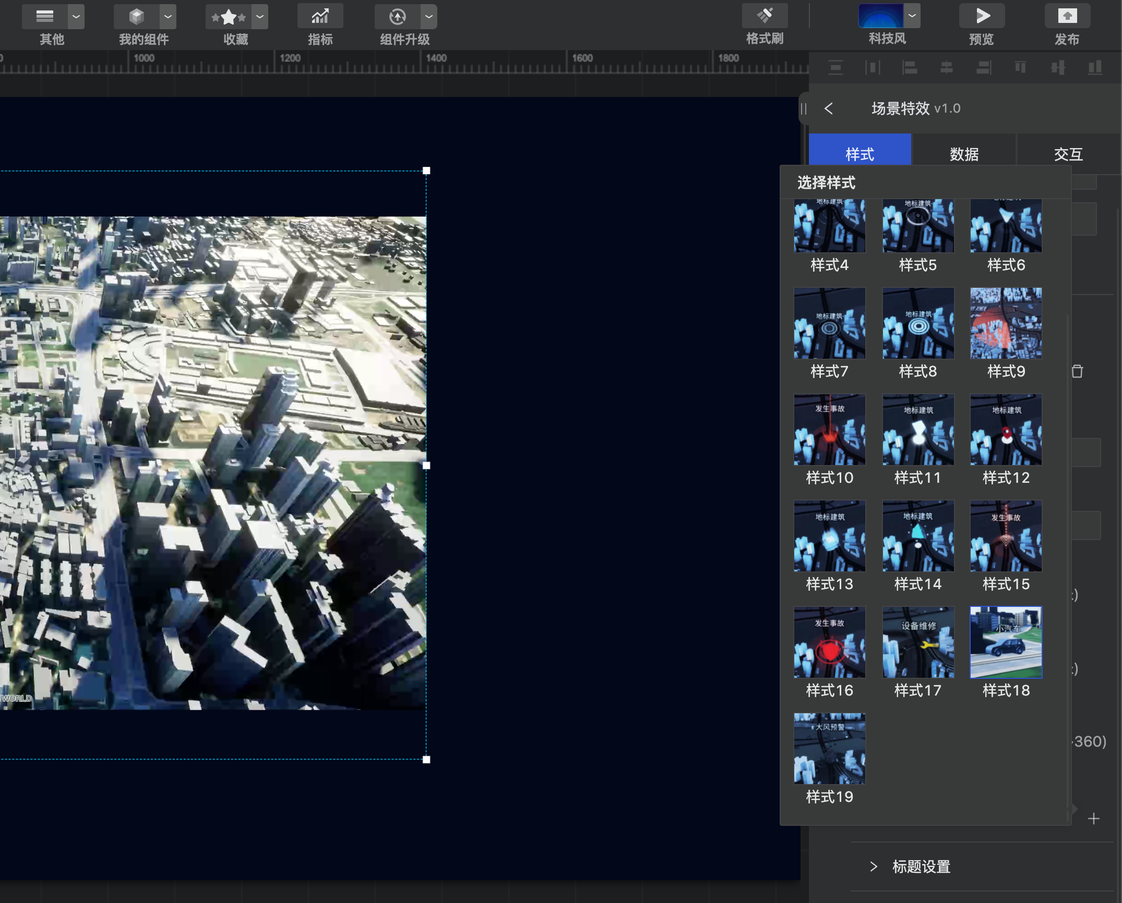Expand the 我的组件 dropdown arrow
Viewport: 1122px width, 903px height.
point(168,16)
